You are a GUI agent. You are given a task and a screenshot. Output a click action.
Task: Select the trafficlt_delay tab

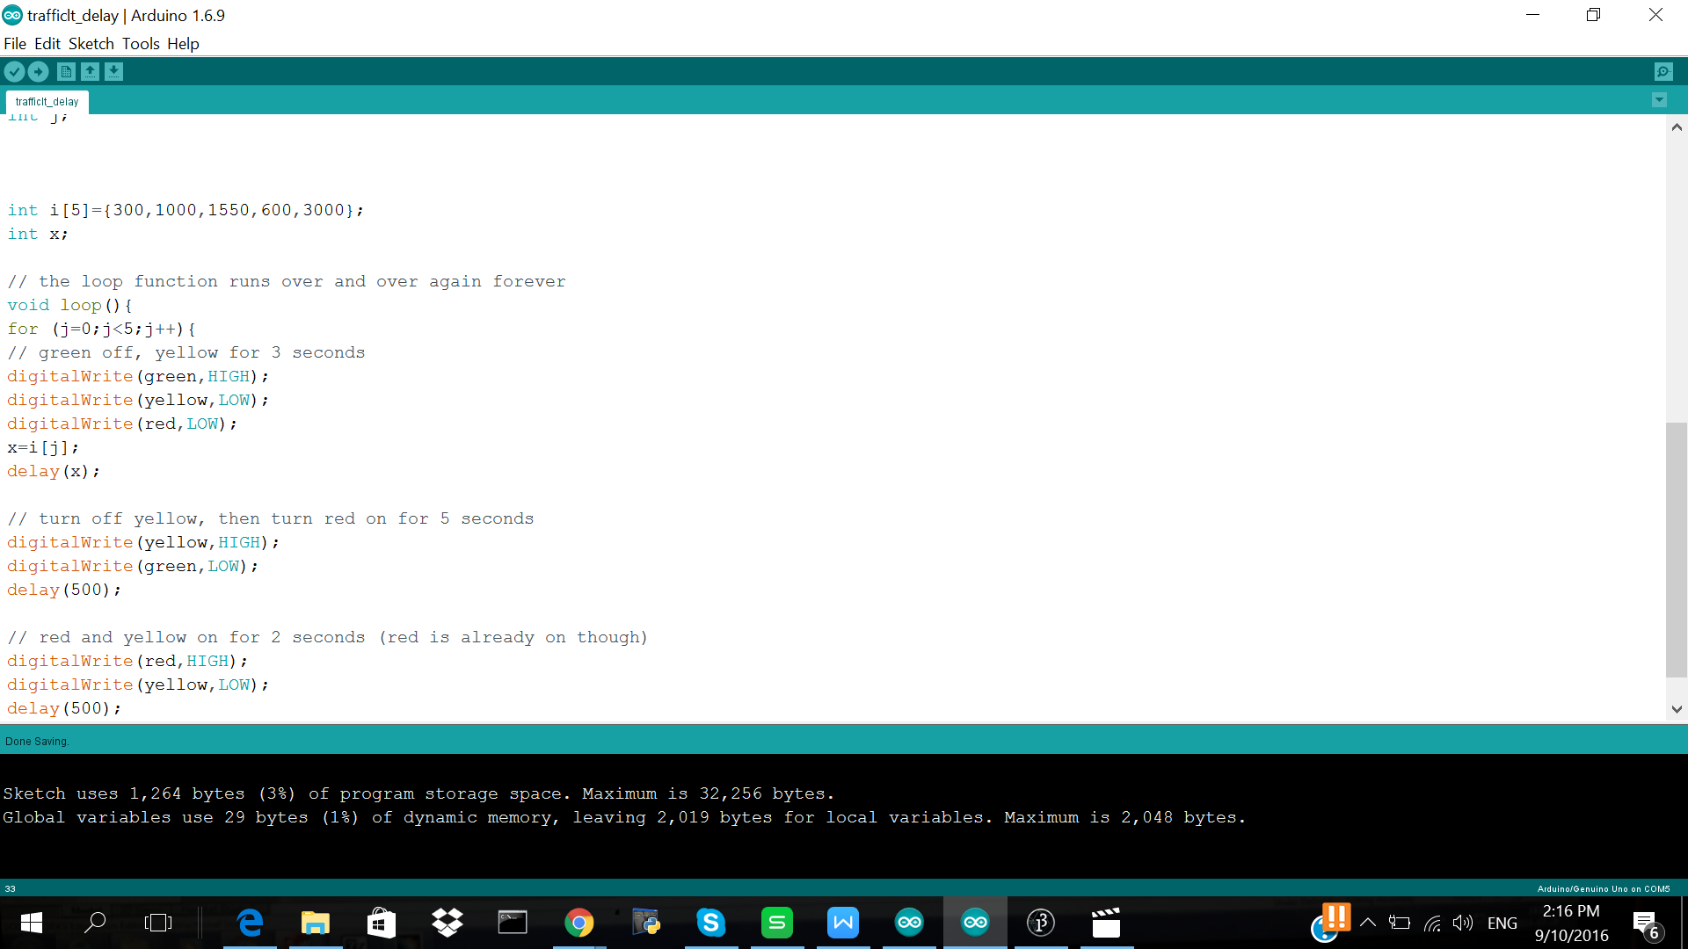(x=47, y=102)
